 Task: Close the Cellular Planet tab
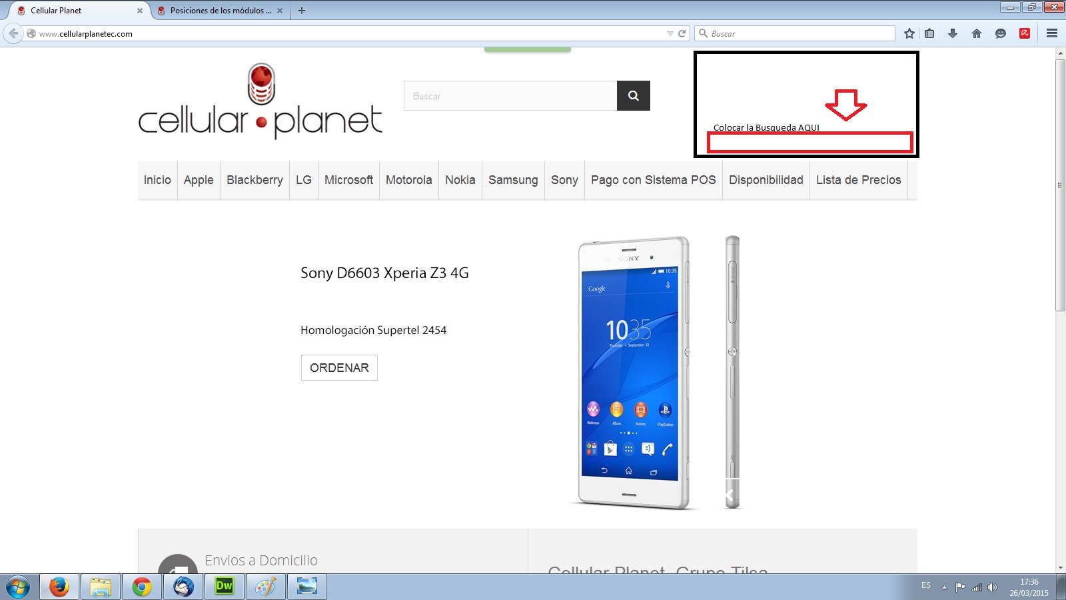click(140, 11)
